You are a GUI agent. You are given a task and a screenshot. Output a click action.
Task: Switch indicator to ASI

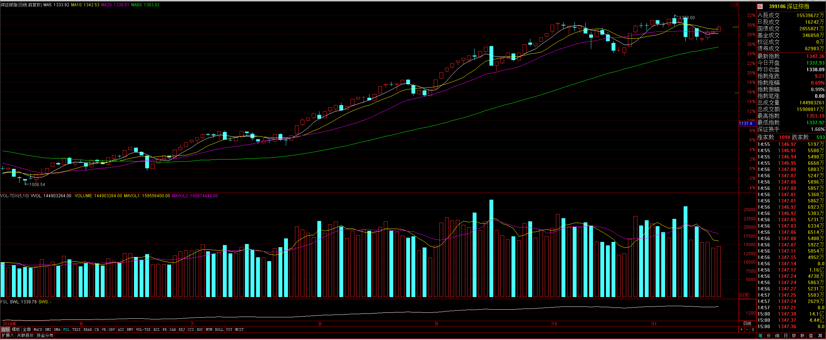[x=121, y=330]
